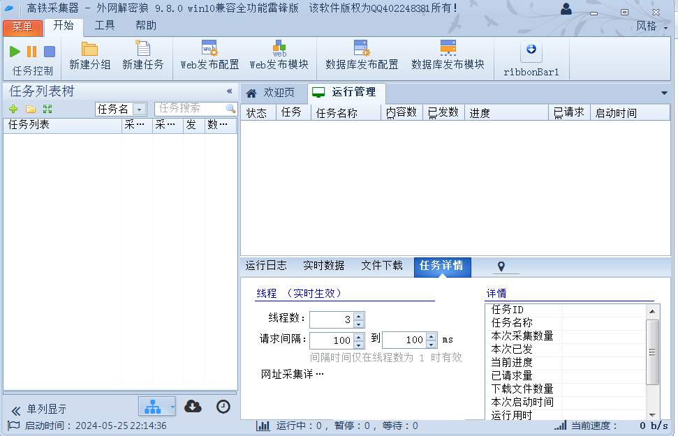Click the 任务搜索 search input field
Screen dimensions: 678x436
[191, 108]
